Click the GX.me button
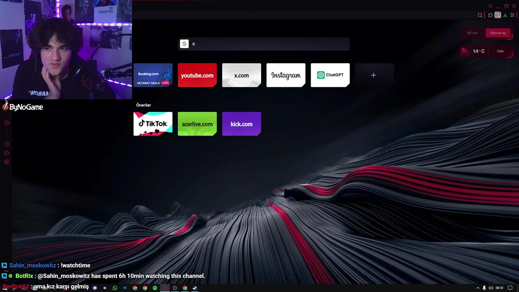This screenshot has height=292, width=519. [472, 33]
